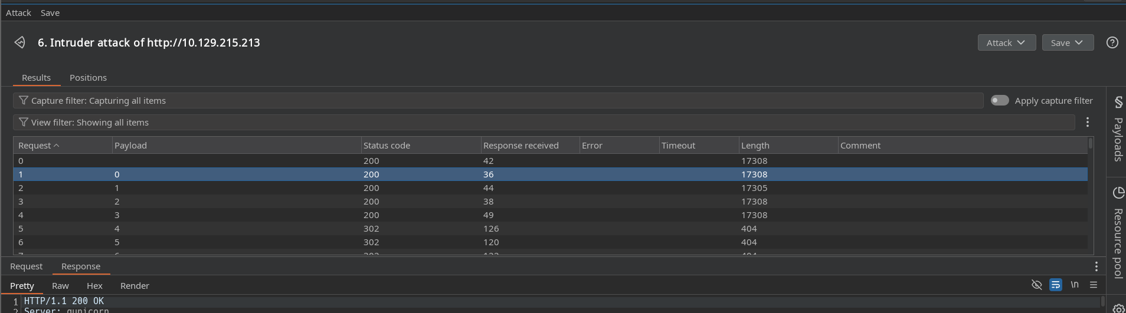
Task: Click response time 126 cell
Action: coord(491,229)
